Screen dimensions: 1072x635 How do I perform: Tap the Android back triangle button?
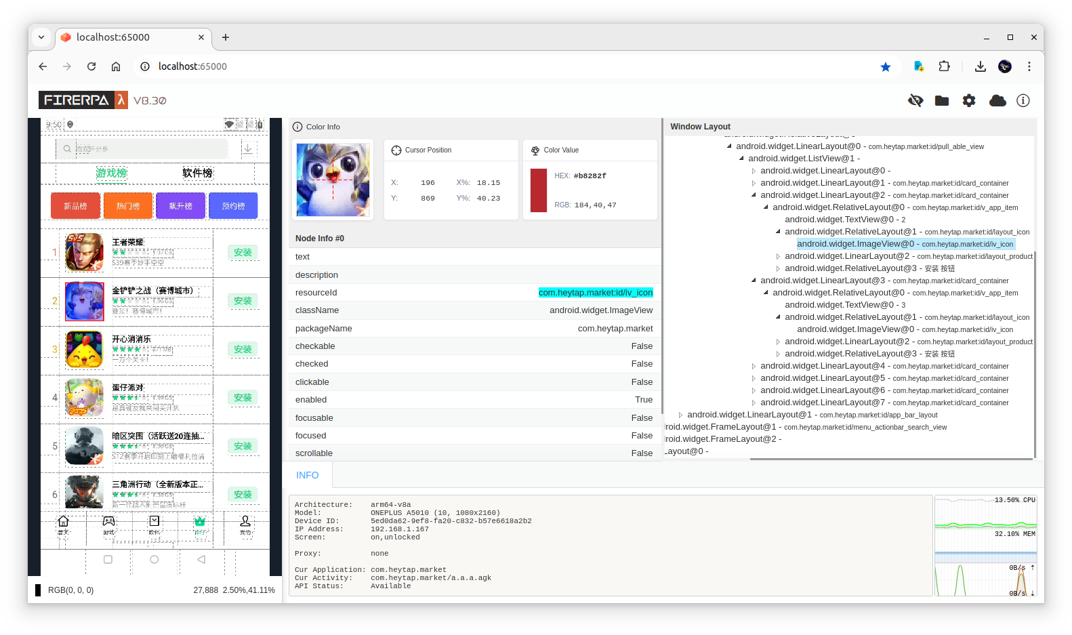coord(201,560)
